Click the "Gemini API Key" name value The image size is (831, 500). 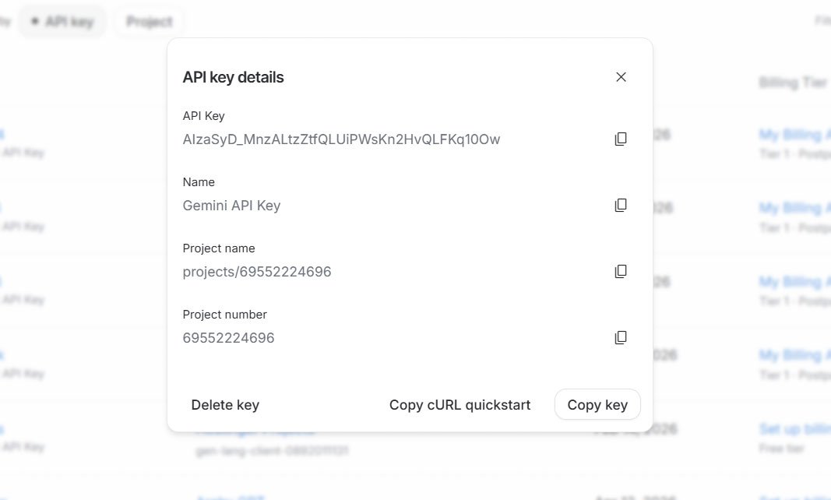pos(231,206)
